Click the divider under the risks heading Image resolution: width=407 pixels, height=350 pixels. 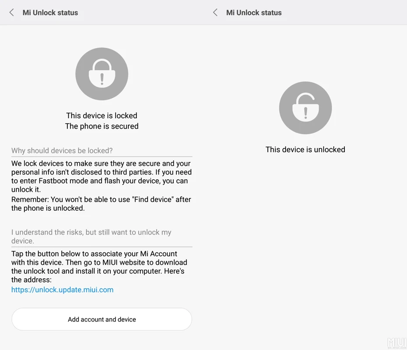102,246
